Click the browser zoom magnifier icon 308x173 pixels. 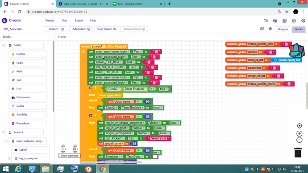(279, 12)
